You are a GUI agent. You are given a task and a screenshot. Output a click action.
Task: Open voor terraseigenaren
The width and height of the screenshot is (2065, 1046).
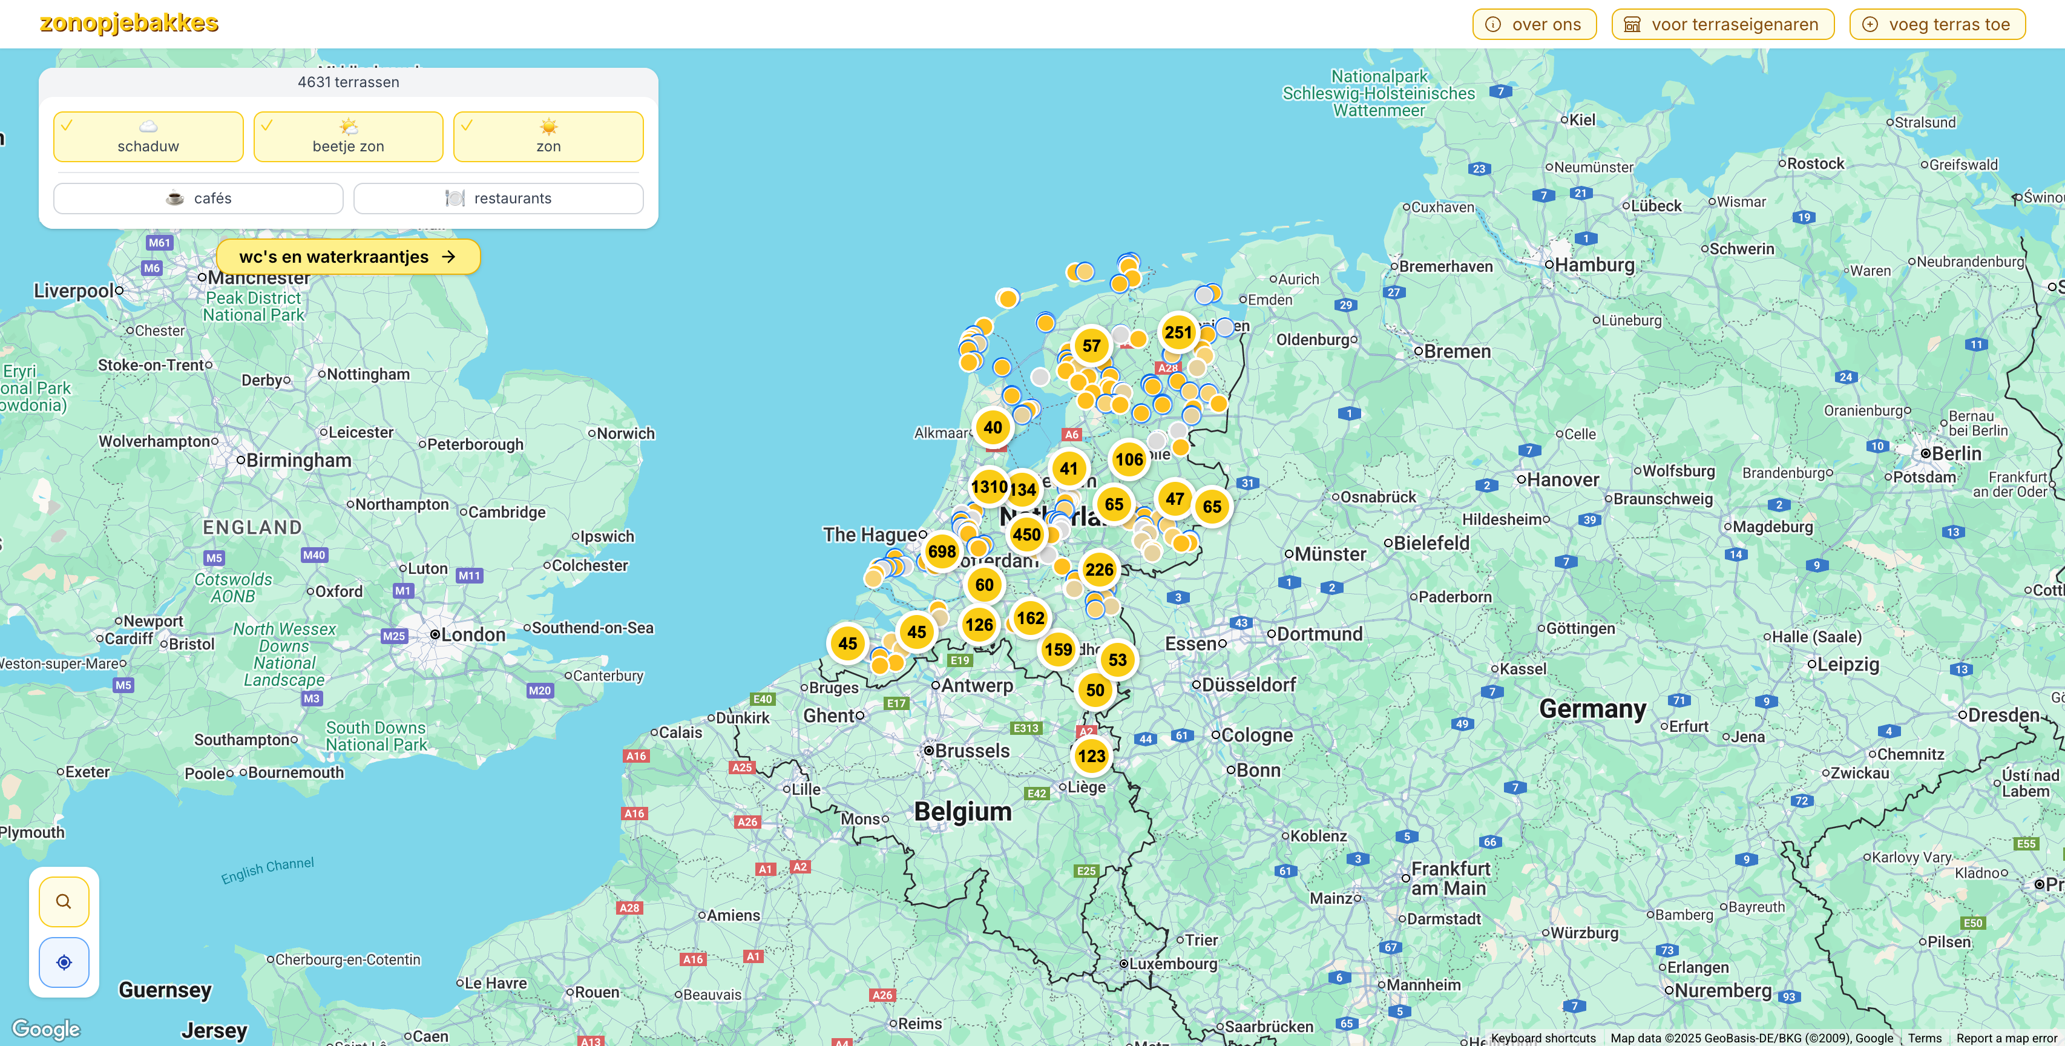[x=1722, y=24]
